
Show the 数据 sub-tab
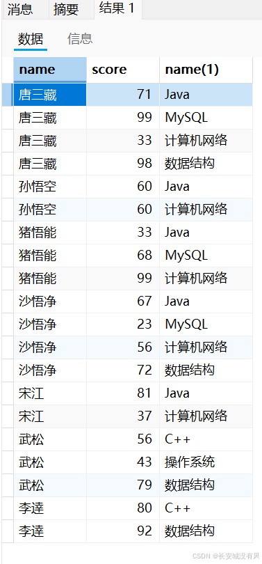click(x=31, y=39)
